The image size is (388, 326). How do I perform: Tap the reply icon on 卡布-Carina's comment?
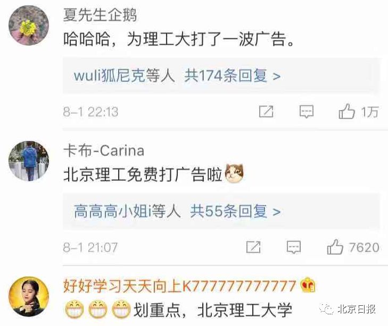294,247
